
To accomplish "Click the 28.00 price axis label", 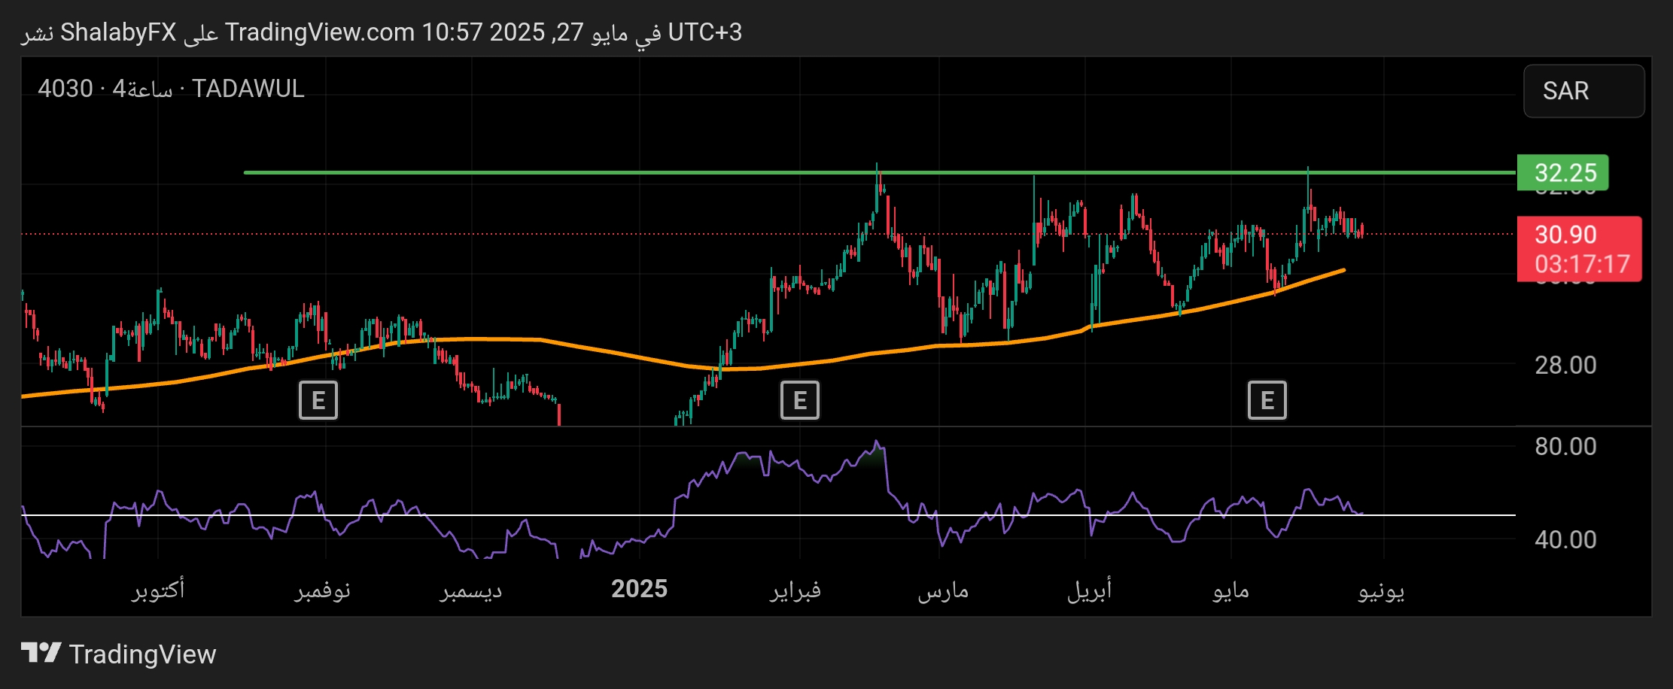I will [x=1565, y=366].
